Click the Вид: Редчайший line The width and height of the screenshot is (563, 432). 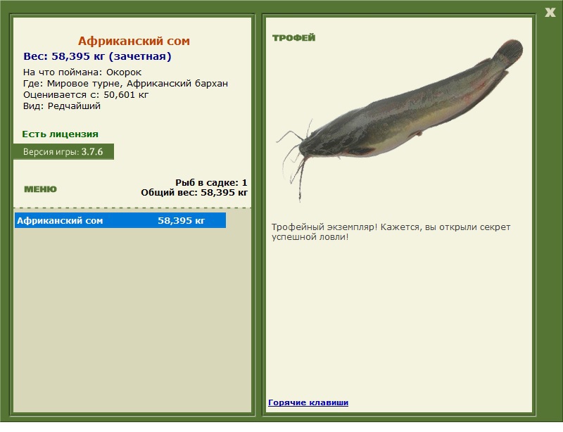(x=62, y=106)
